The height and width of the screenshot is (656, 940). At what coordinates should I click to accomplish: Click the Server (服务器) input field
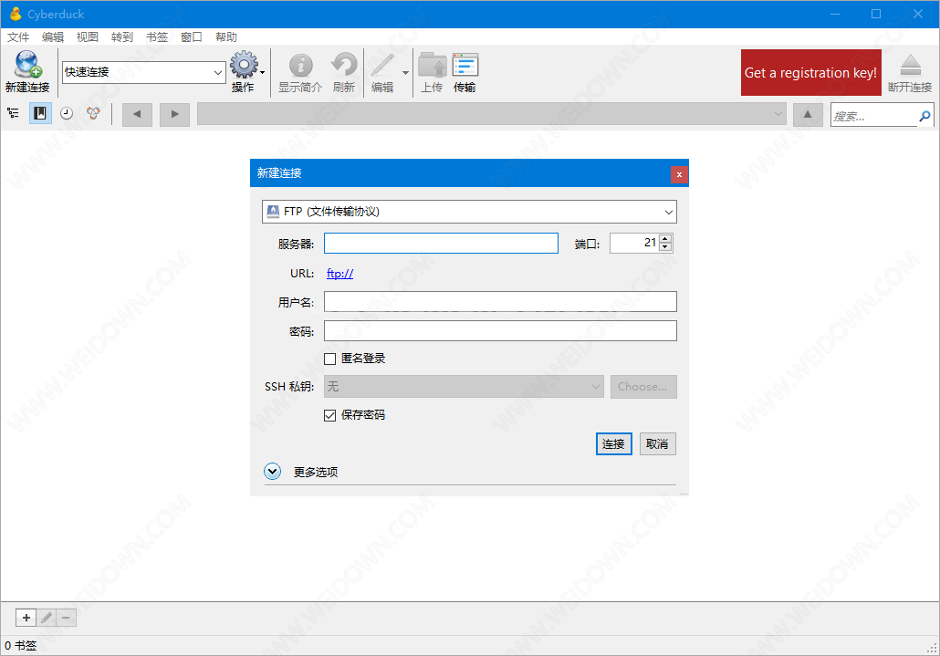(x=441, y=244)
